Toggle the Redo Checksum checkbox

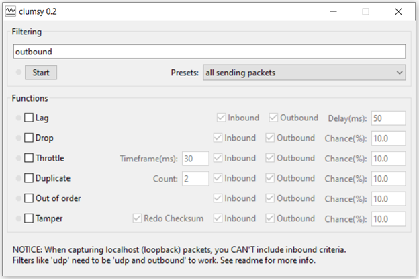(x=137, y=218)
